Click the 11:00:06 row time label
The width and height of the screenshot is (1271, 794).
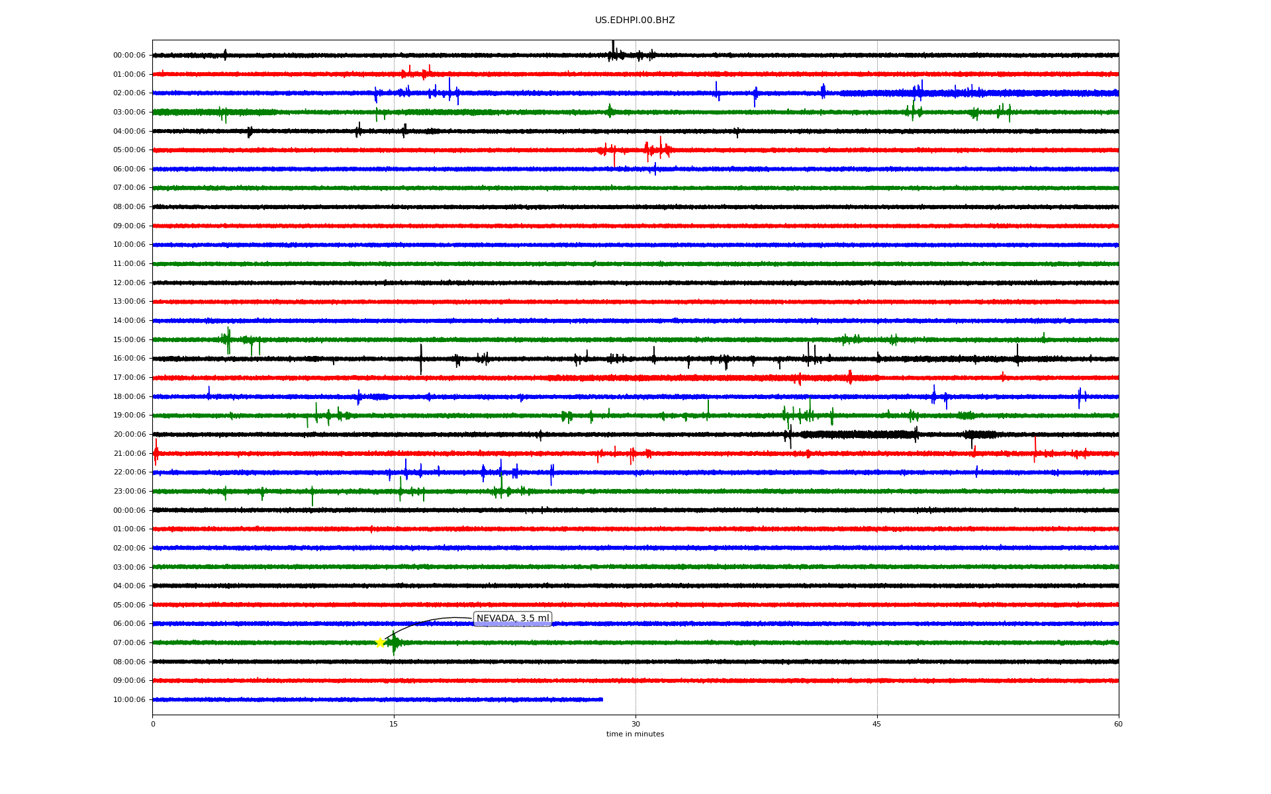coord(129,264)
